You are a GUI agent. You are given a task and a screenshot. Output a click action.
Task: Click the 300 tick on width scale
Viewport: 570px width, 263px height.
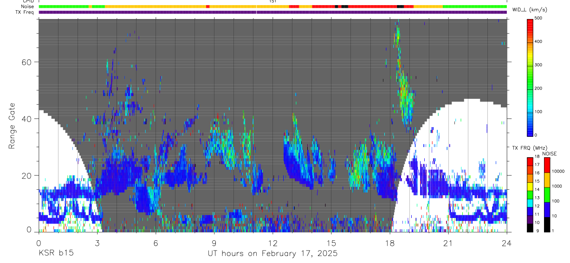[x=539, y=65]
